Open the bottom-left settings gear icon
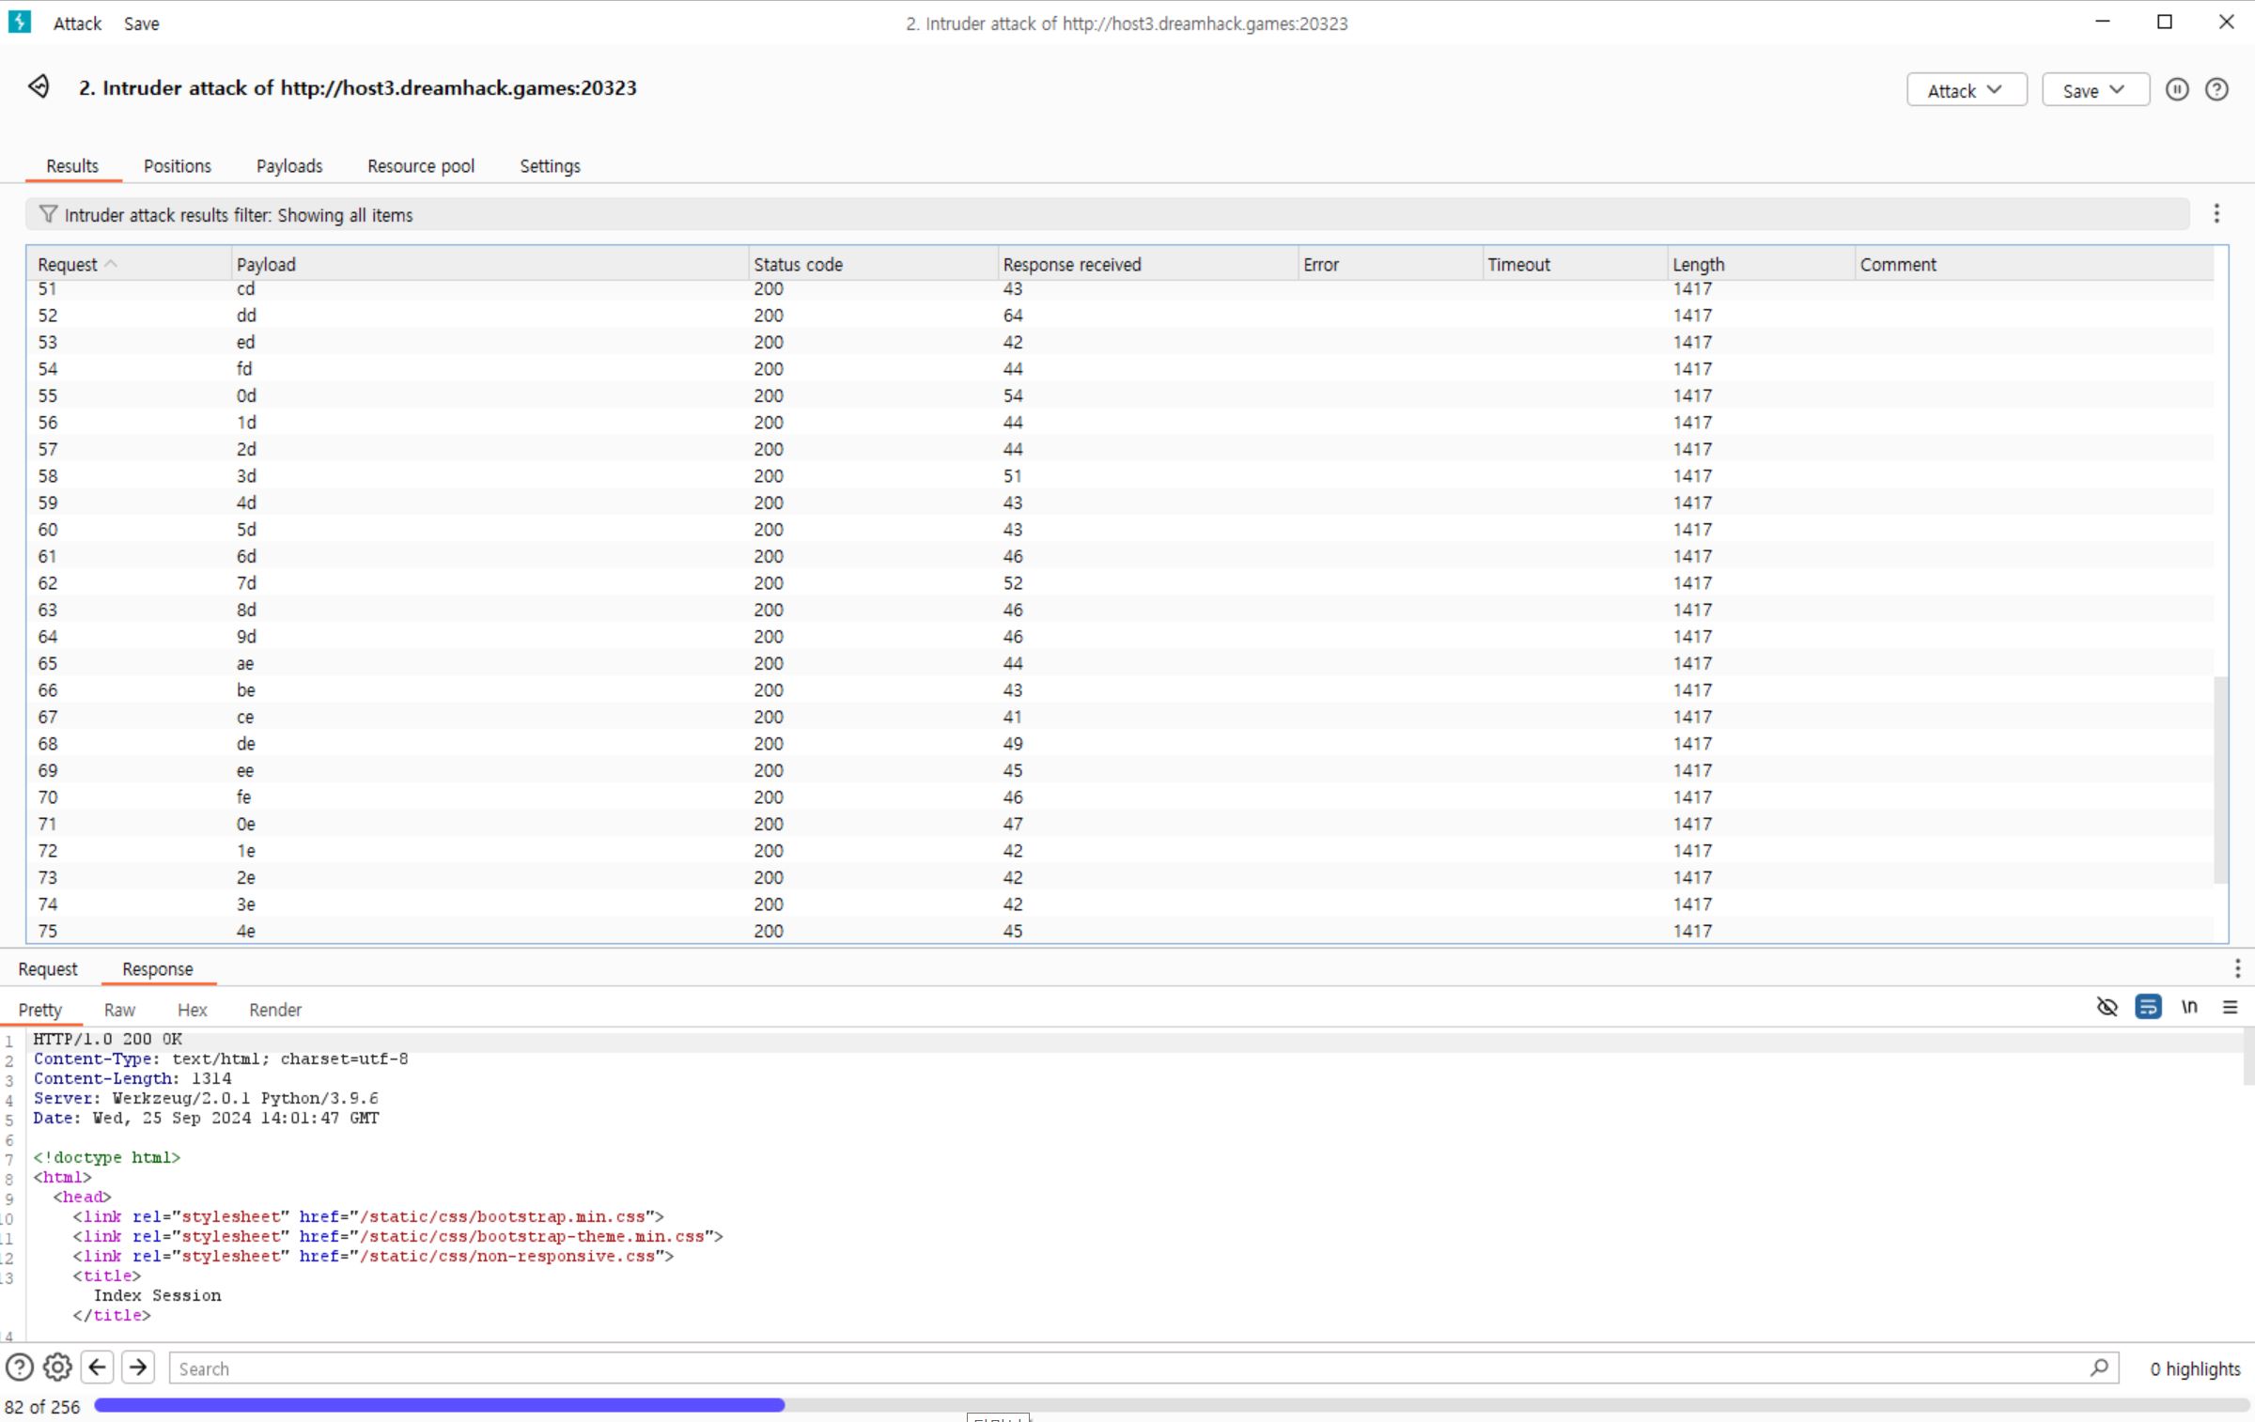Image resolution: width=2255 pixels, height=1422 pixels. click(x=57, y=1368)
